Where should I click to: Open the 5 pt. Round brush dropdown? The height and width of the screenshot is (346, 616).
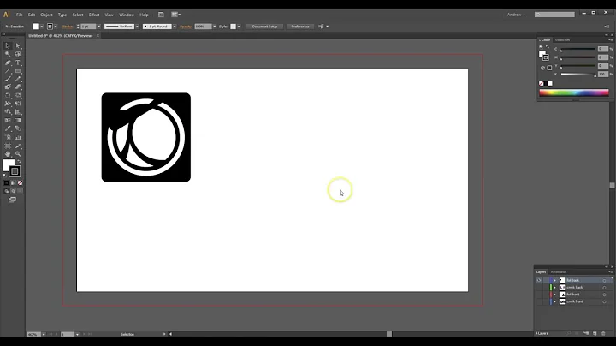tap(175, 27)
